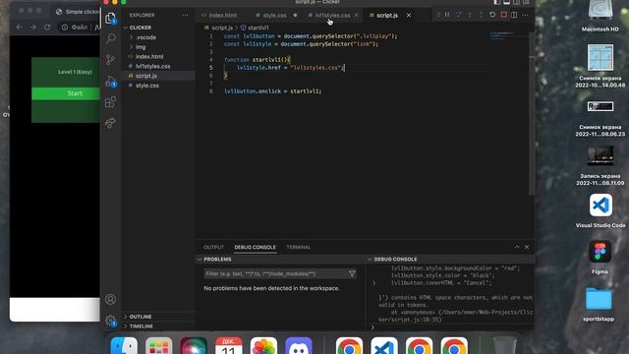Switch to the style.css editor tab
Image resolution: width=629 pixels, height=354 pixels.
pyautogui.click(x=275, y=16)
